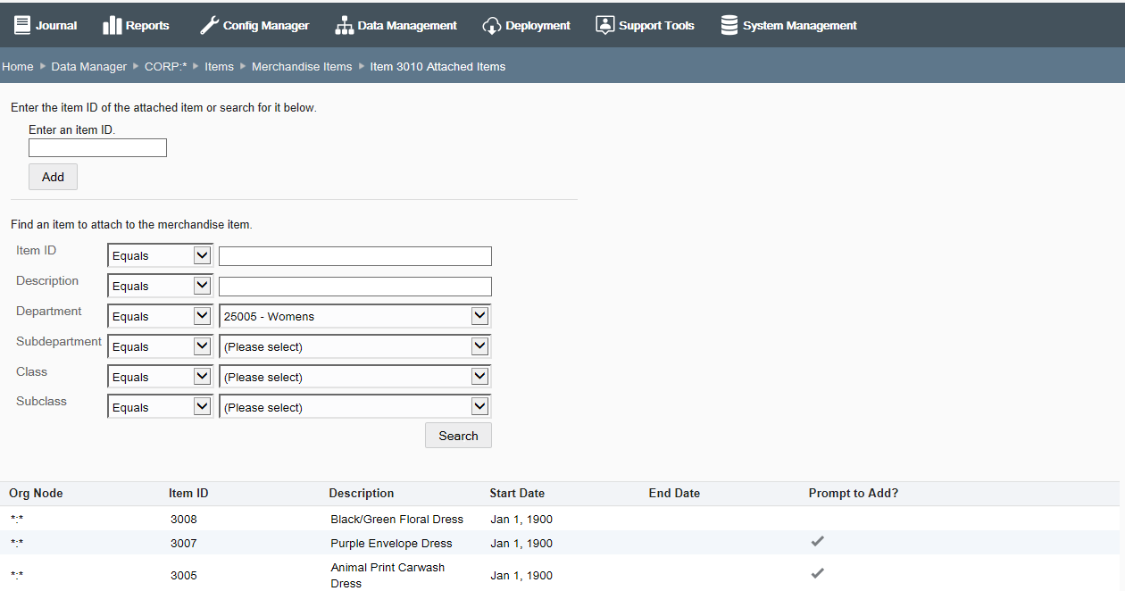Viewport: 1125px width, 591px height.
Task: Toggle Prompt to Add checkmark for item 3005
Action: (817, 573)
